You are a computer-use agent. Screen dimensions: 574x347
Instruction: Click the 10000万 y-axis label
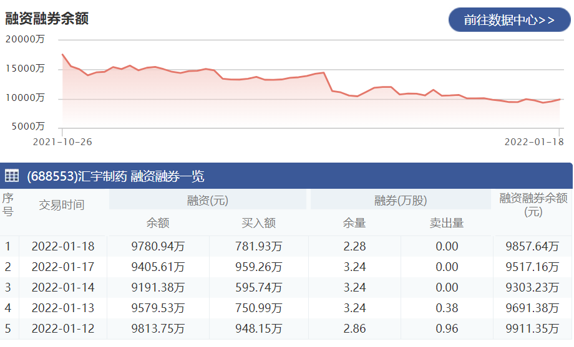(x=25, y=98)
